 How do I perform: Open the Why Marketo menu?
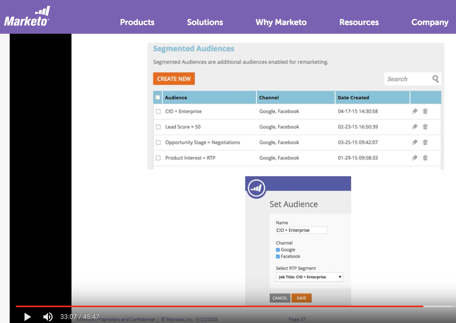281,22
